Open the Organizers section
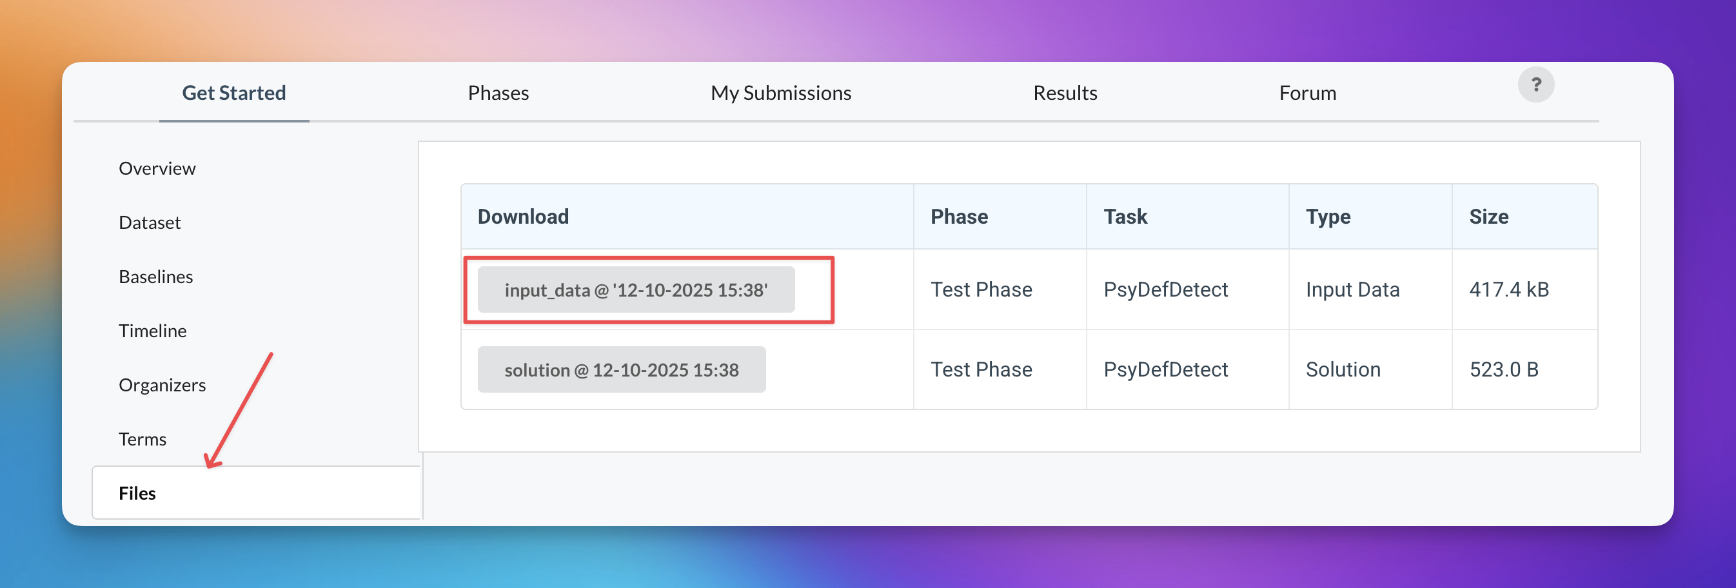1736x588 pixels. tap(163, 385)
